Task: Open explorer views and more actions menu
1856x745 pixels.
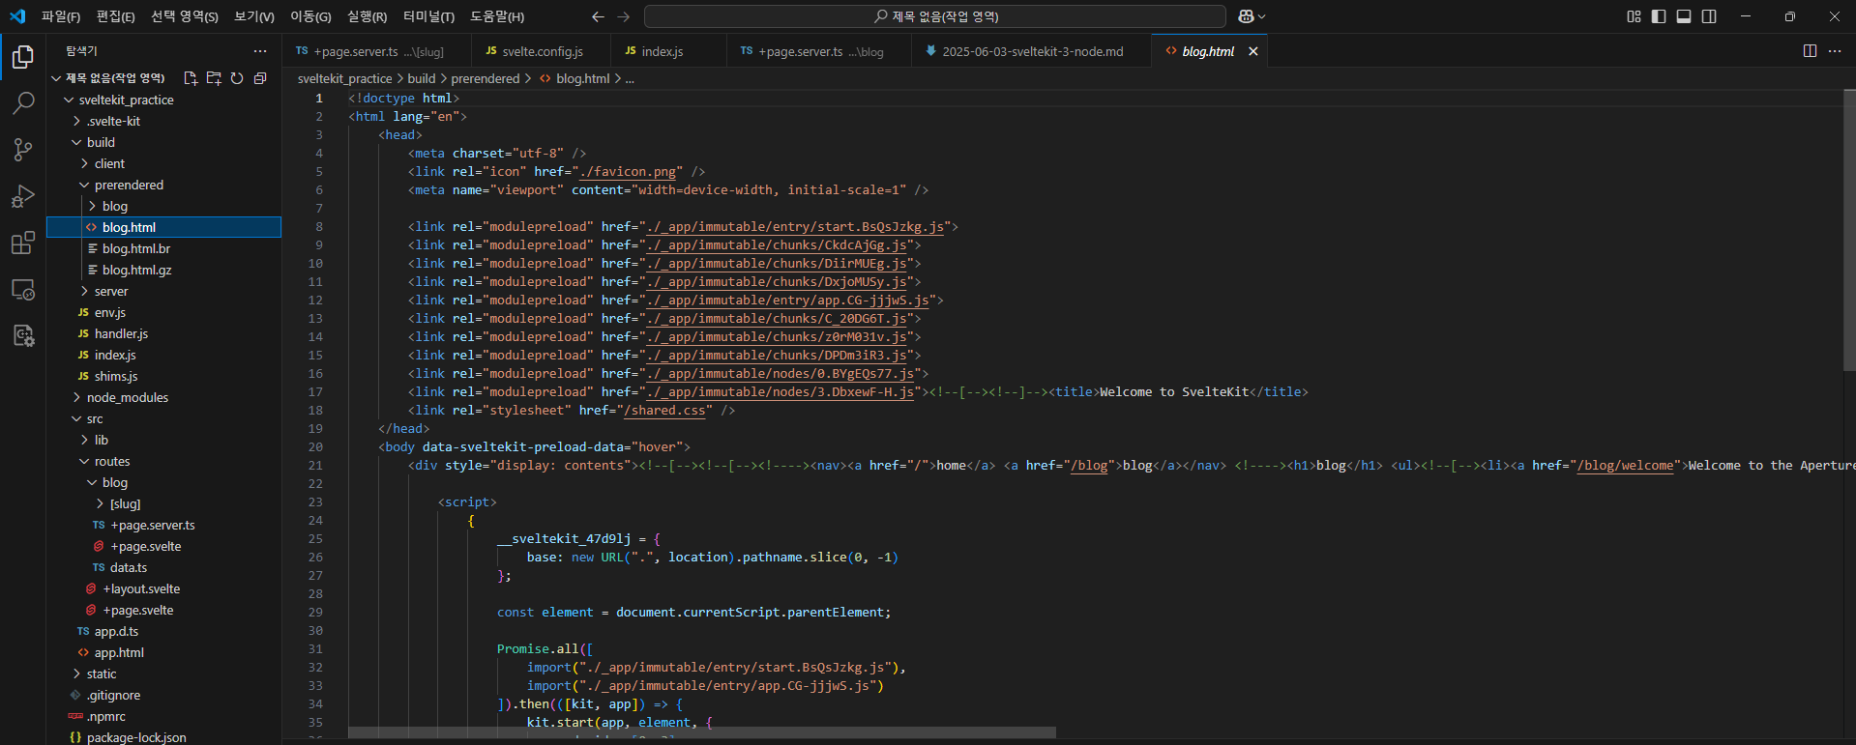Action: (x=260, y=51)
